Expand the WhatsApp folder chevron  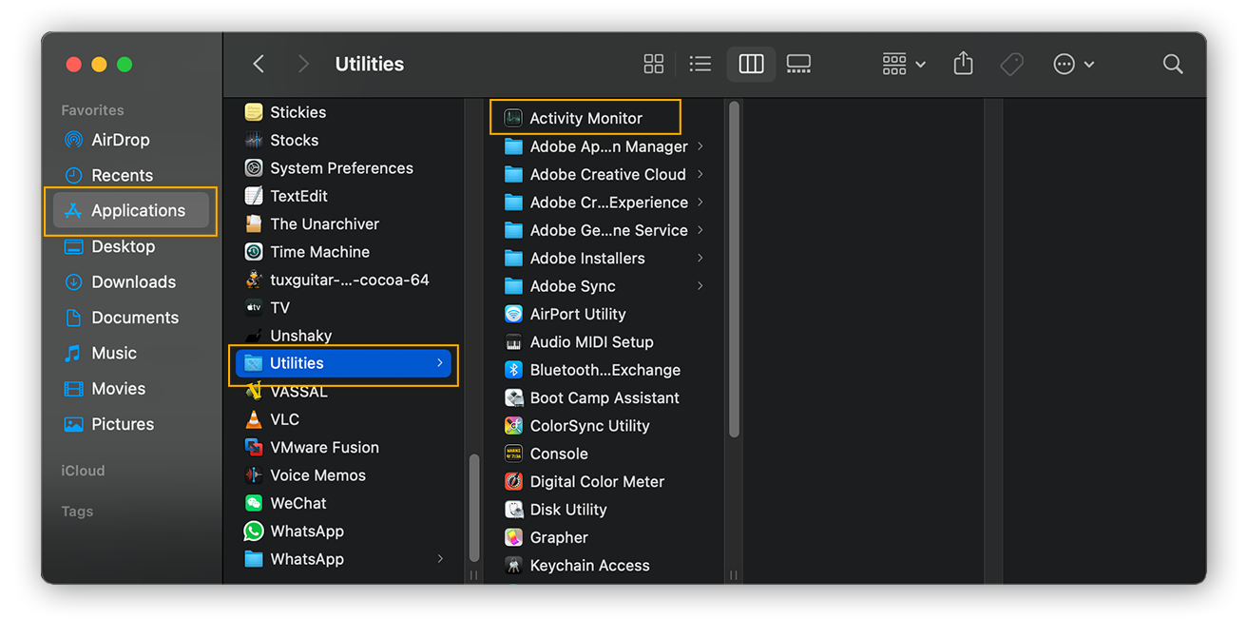click(440, 559)
